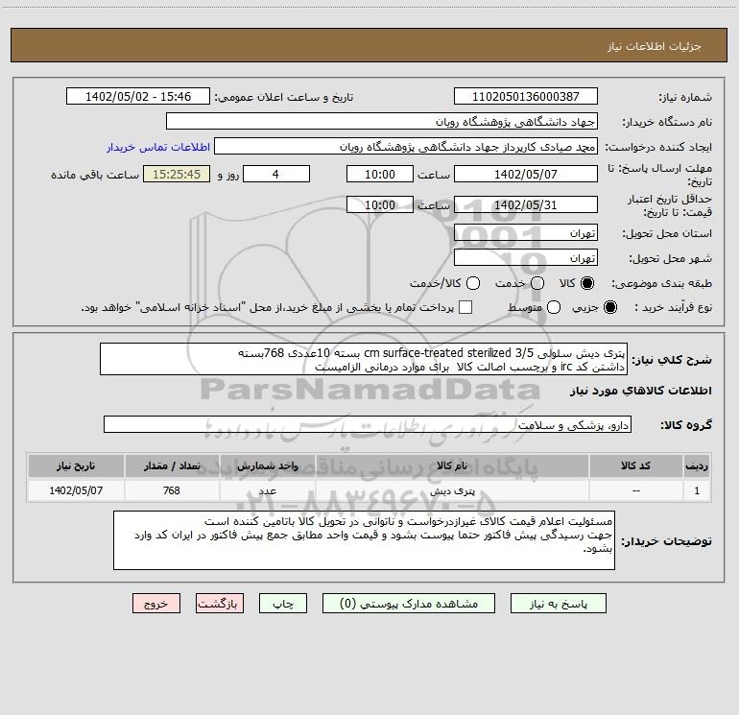The image size is (739, 715).
Task: Click the چاپ print button
Action: tap(283, 604)
